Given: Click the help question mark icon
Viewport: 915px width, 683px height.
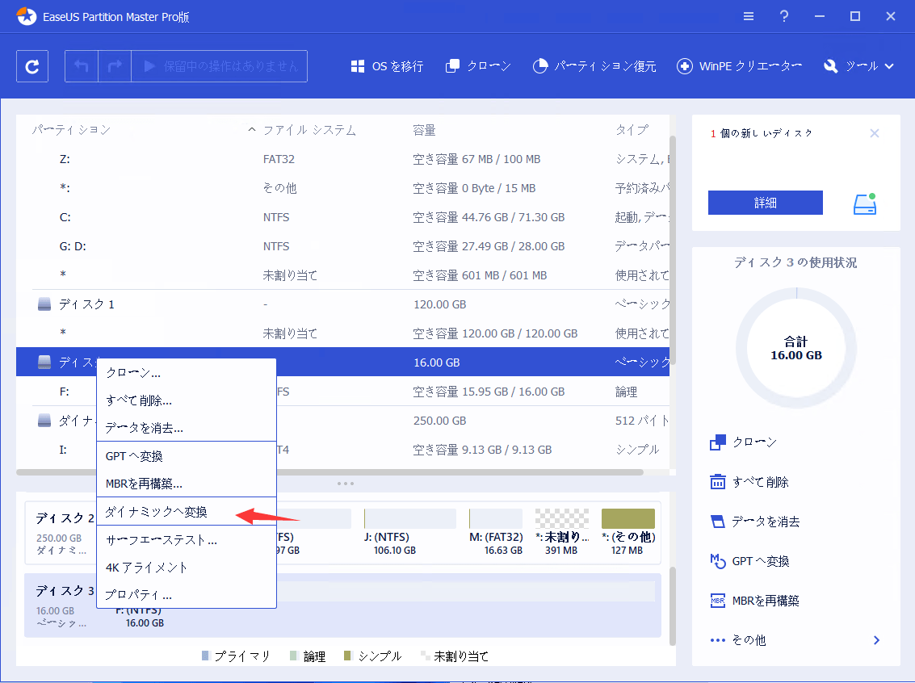Looking at the screenshot, I should coord(783,15).
